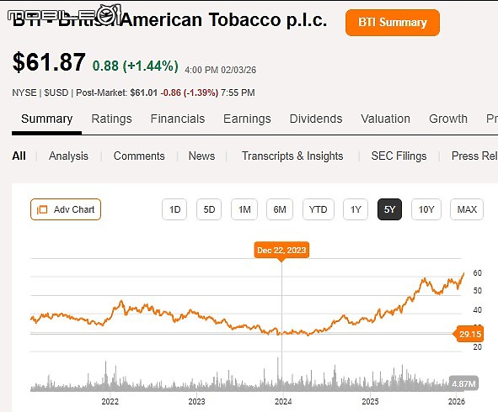Viewport: 498px width, 412px height.
Task: Choose the YTD chart range
Action: pyautogui.click(x=319, y=209)
